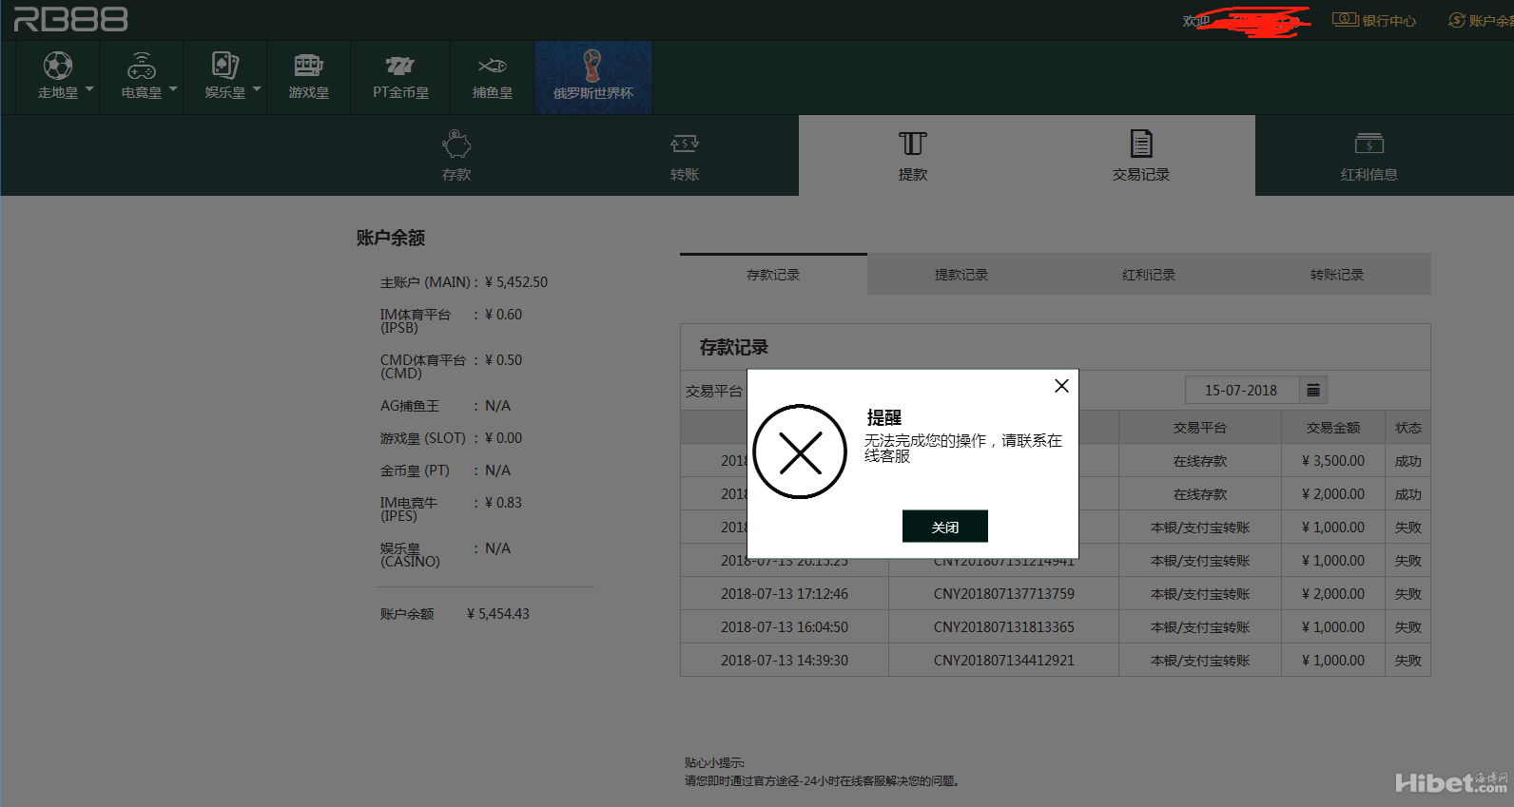Viewport: 1514px width, 807px height.
Task: Expand the 娱乐皇 dropdown arrow
Action: pyautogui.click(x=257, y=89)
